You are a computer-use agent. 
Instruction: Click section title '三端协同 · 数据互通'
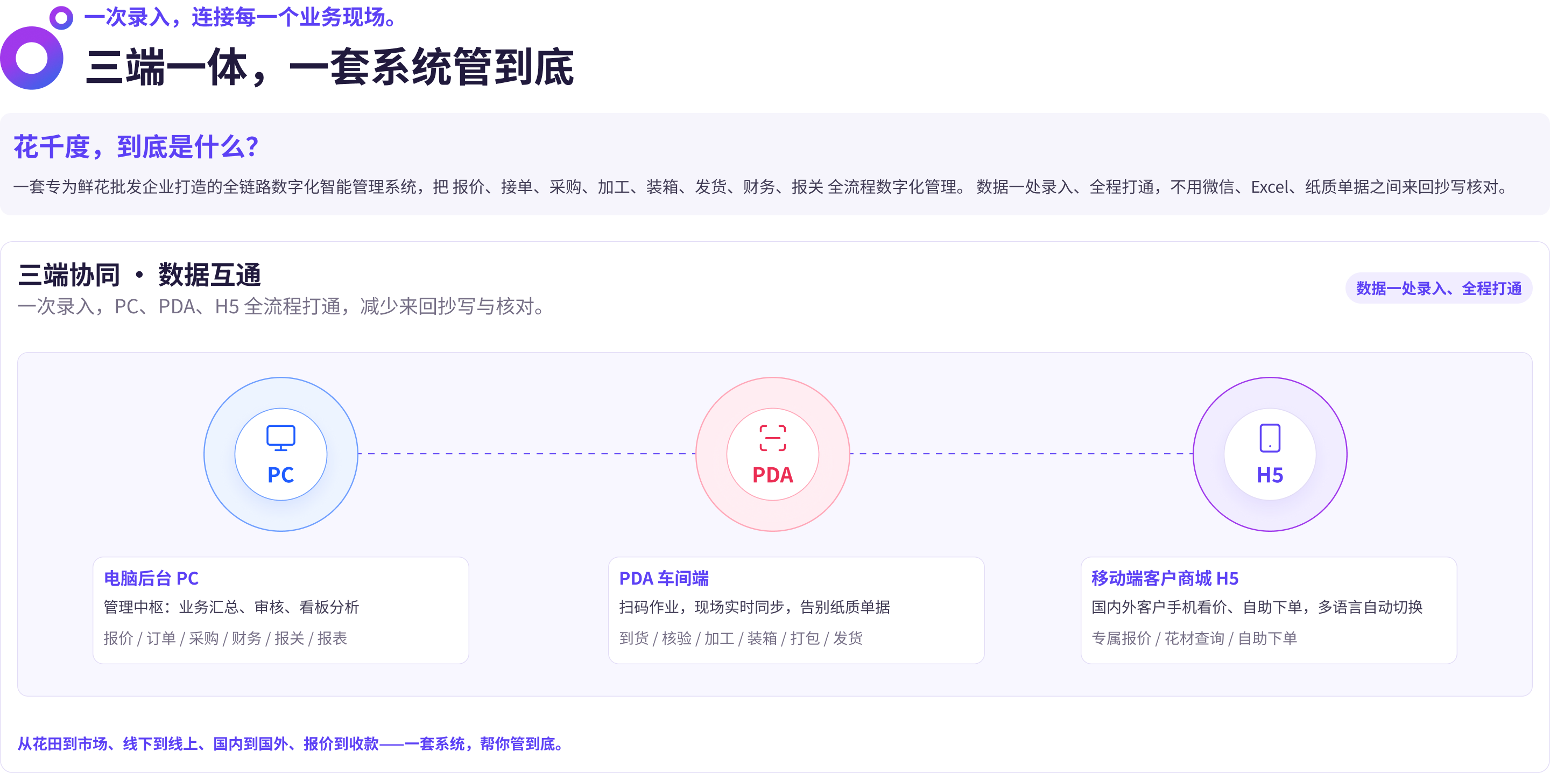point(139,275)
